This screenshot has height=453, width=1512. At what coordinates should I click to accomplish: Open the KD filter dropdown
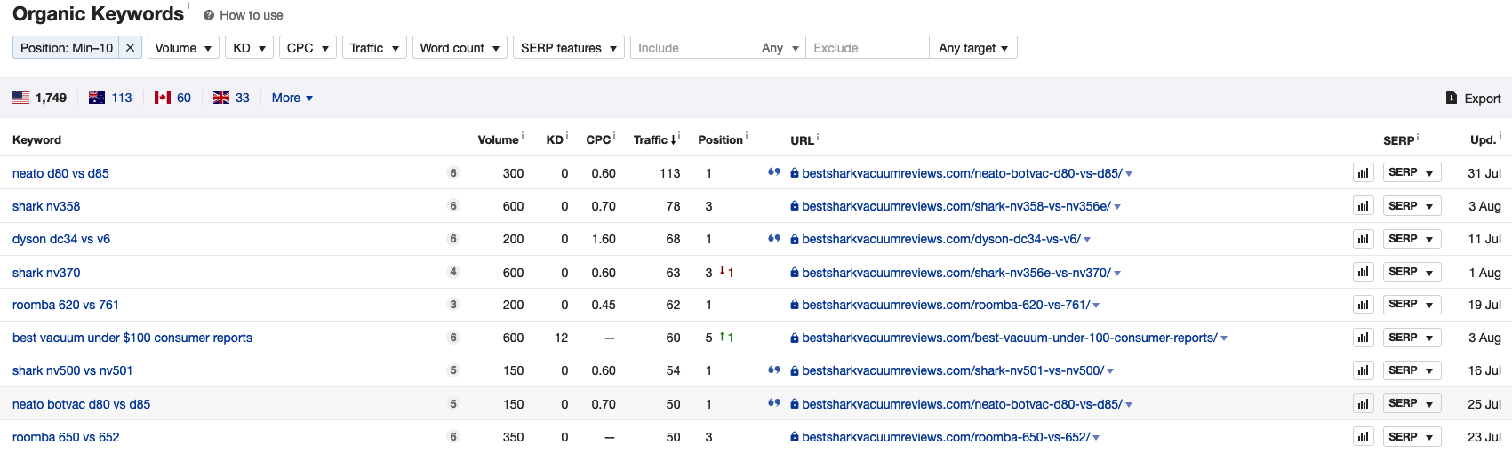point(249,47)
